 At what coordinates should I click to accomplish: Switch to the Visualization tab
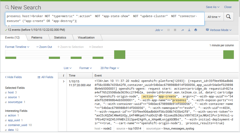point(86,37)
